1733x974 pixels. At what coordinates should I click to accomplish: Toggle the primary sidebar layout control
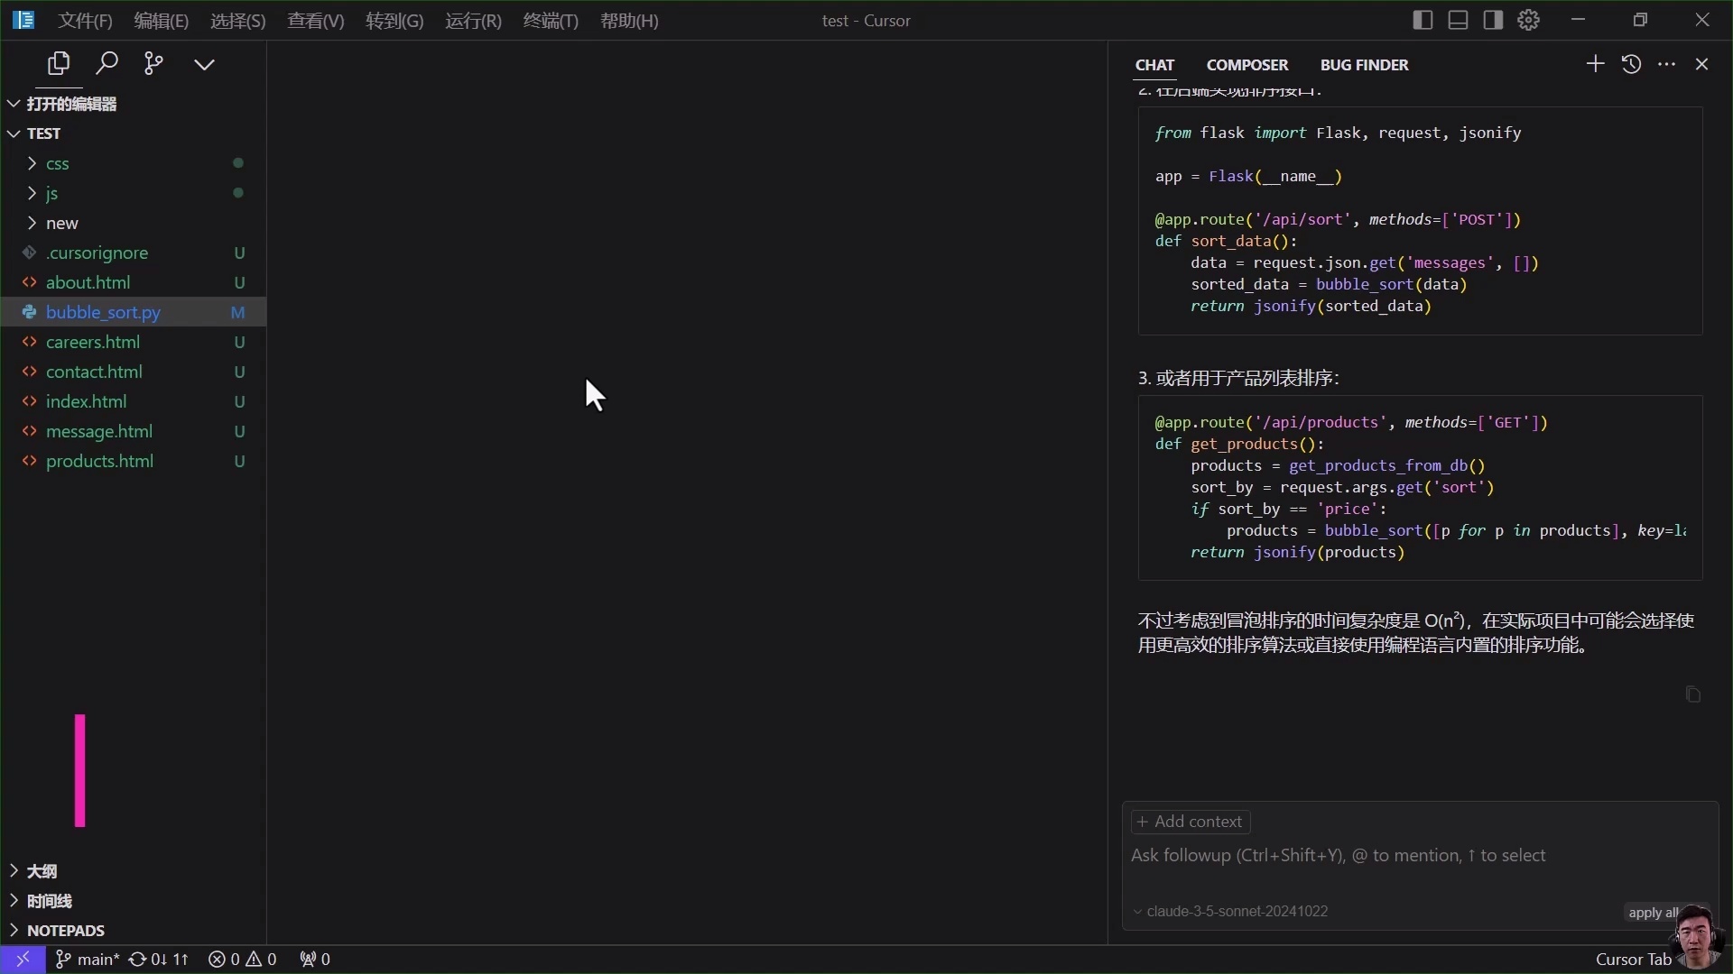tap(1423, 20)
